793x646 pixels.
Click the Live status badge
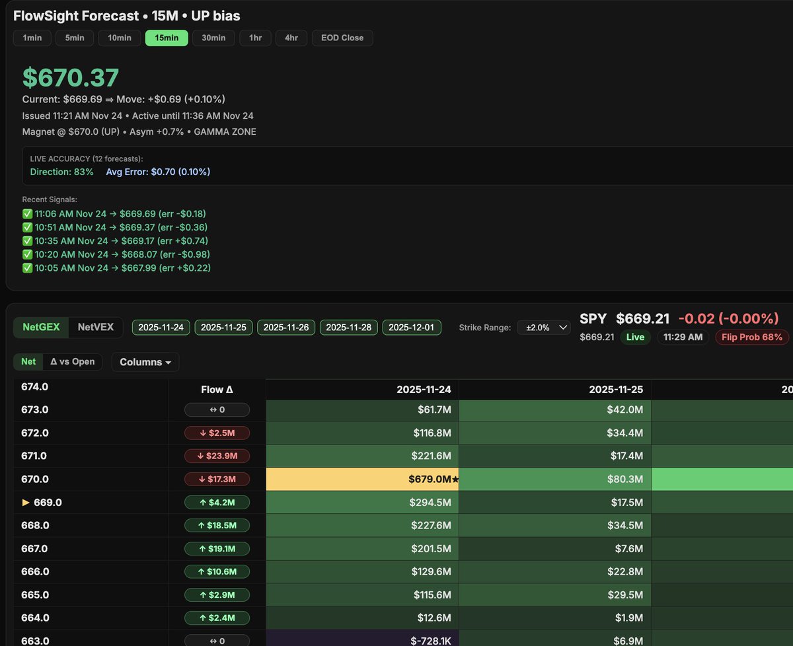pyautogui.click(x=635, y=337)
